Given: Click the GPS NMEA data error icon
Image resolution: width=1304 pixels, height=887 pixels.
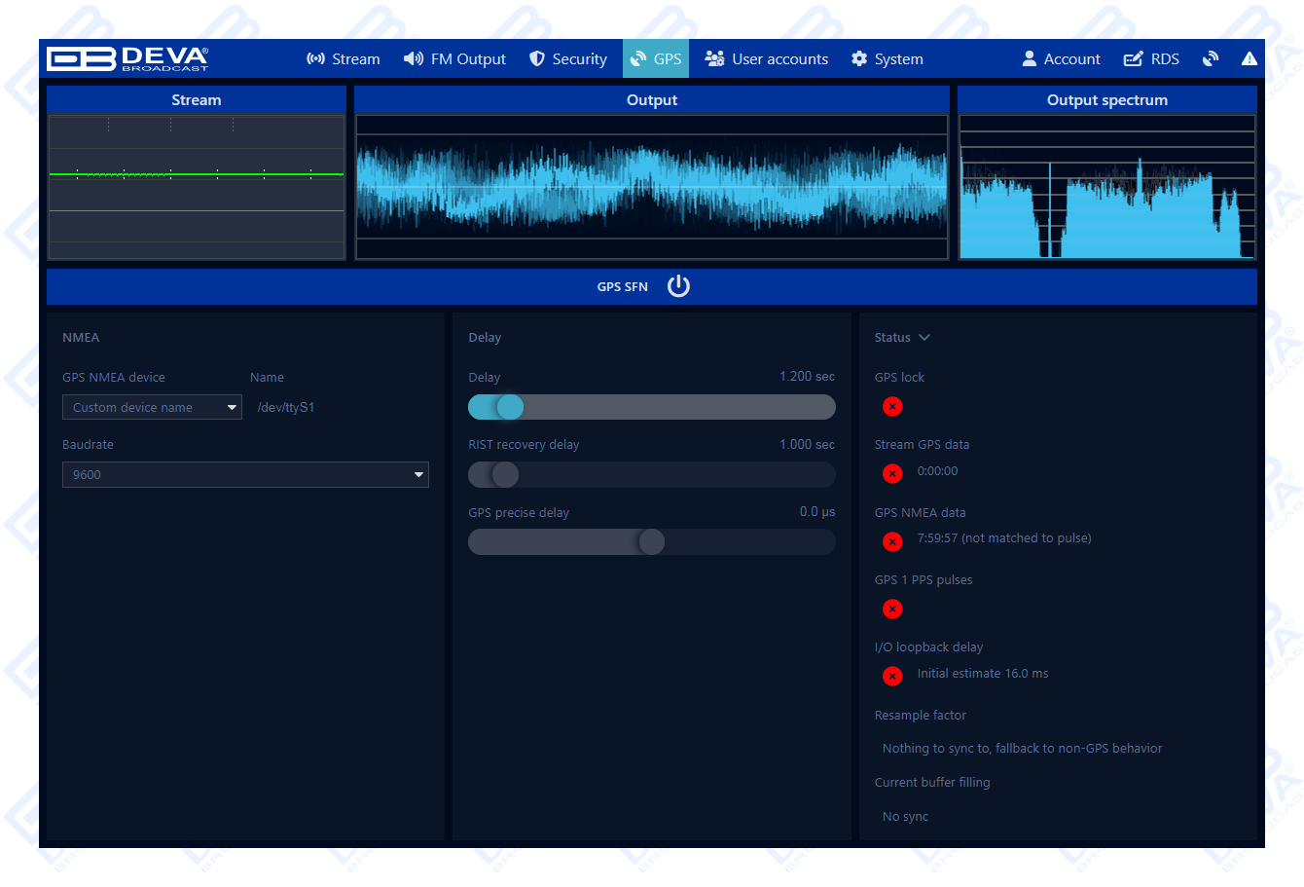Looking at the screenshot, I should [x=892, y=541].
